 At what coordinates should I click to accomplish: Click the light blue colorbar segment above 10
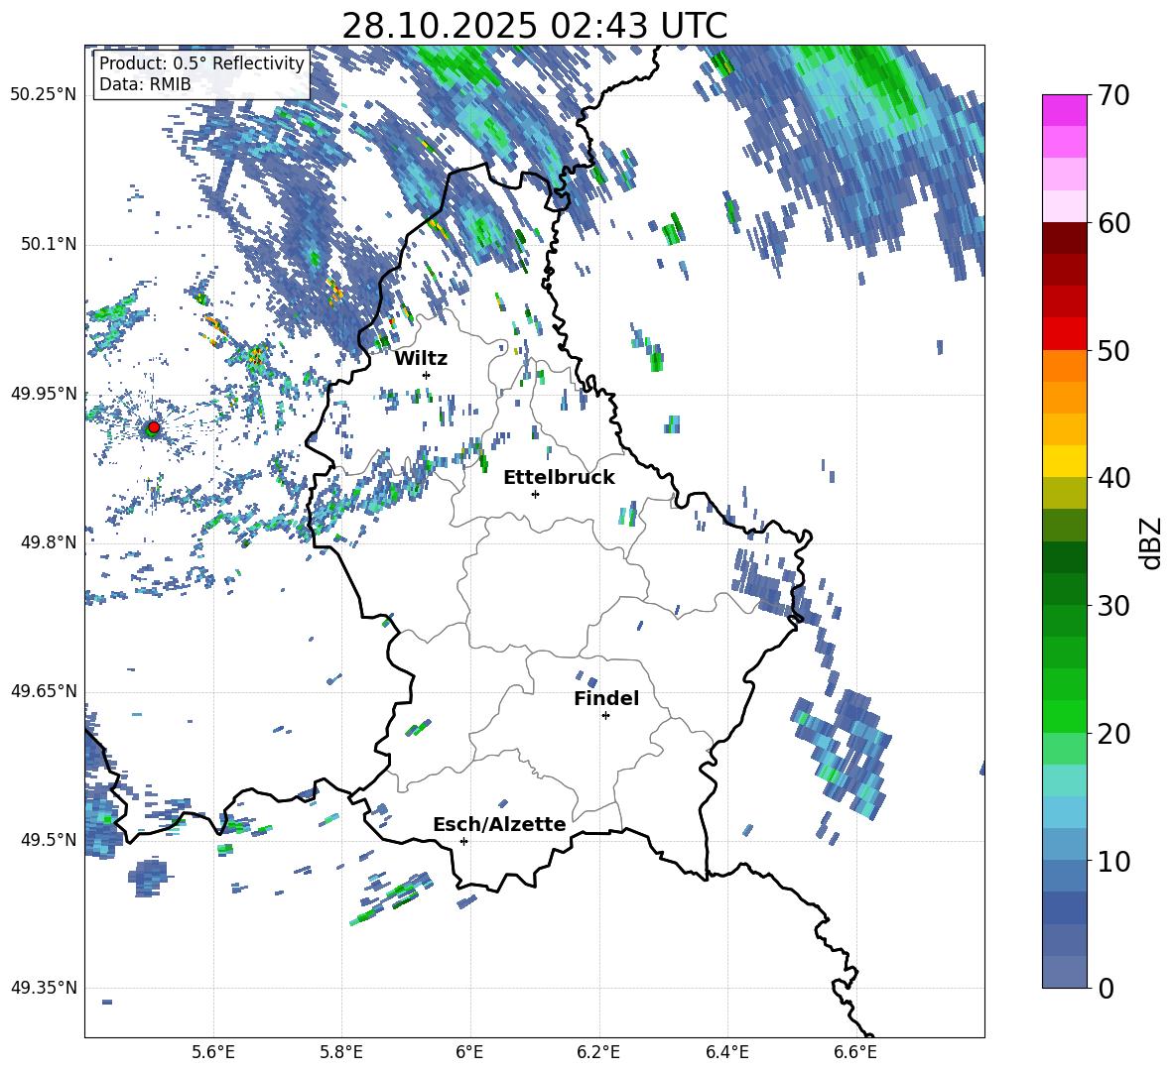click(x=1064, y=812)
